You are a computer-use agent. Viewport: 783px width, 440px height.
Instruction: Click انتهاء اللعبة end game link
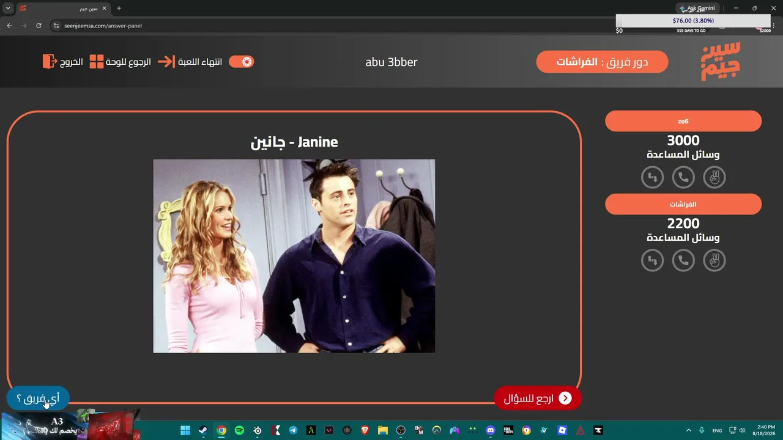pos(200,62)
